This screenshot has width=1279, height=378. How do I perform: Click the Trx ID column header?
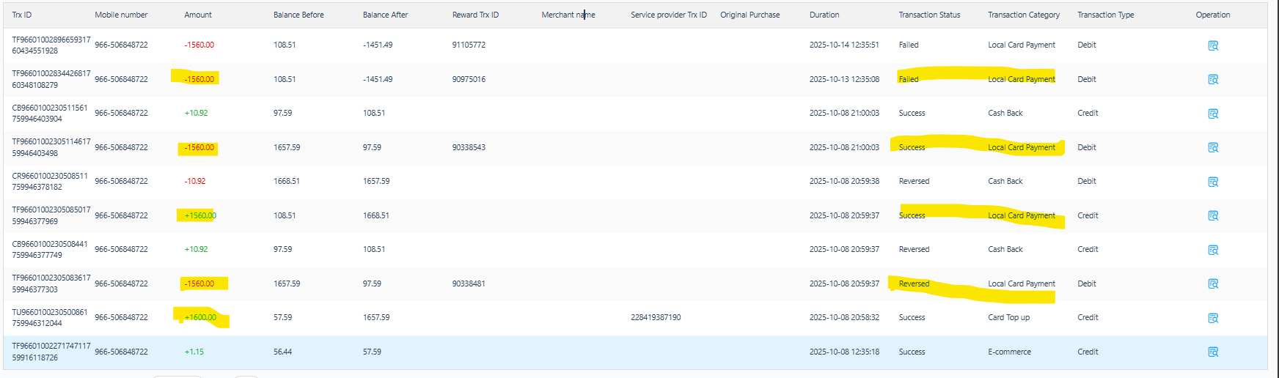tap(22, 15)
